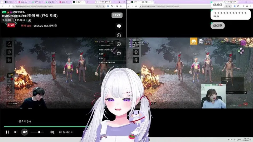Image resolution: width=253 pixels, height=142 pixels.
Task: Open the survivor profile icon on left stream
Action: (9, 44)
